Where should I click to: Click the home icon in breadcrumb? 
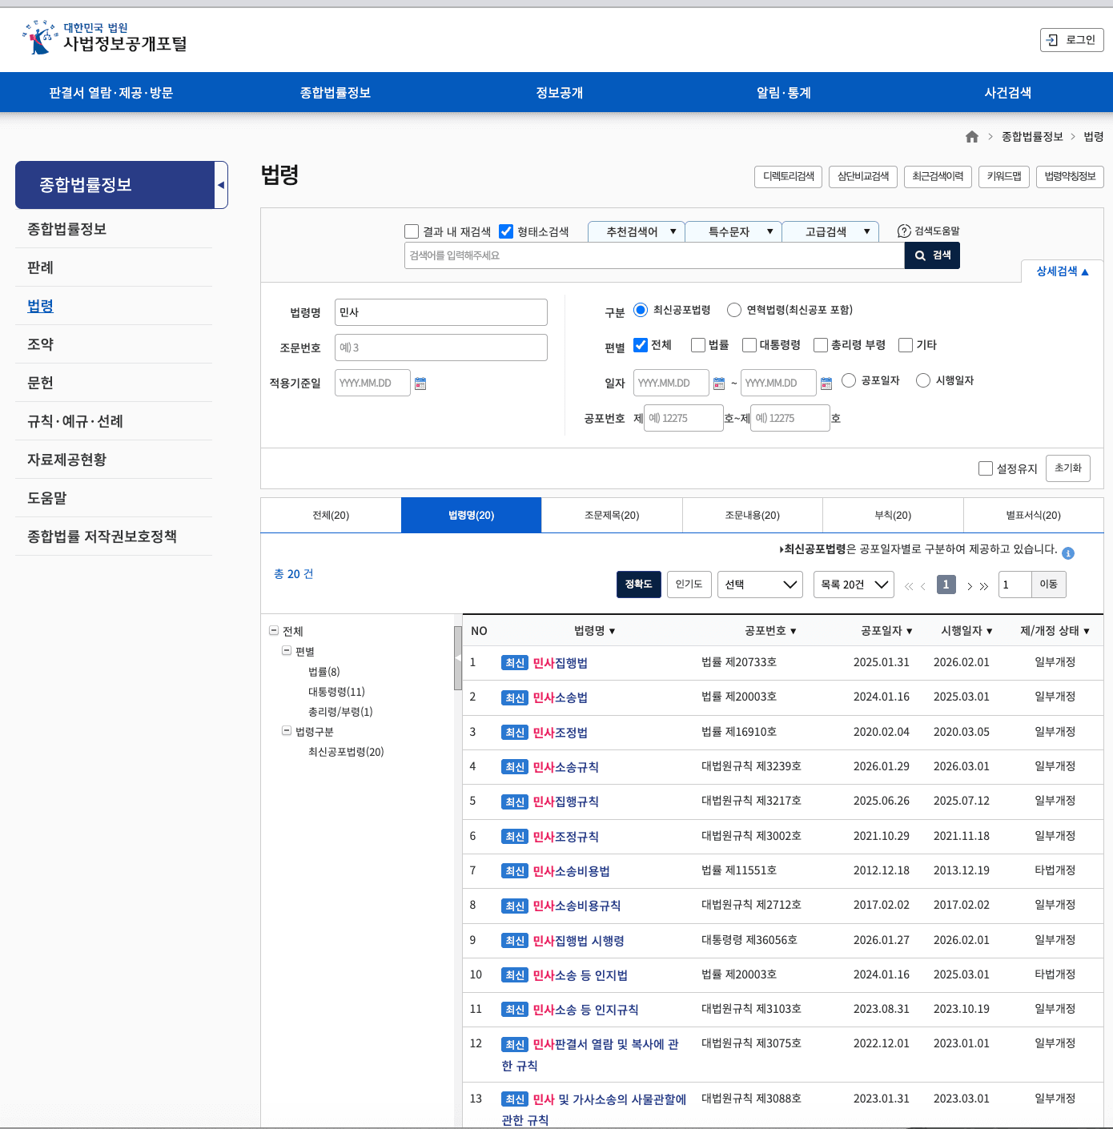[x=972, y=137]
